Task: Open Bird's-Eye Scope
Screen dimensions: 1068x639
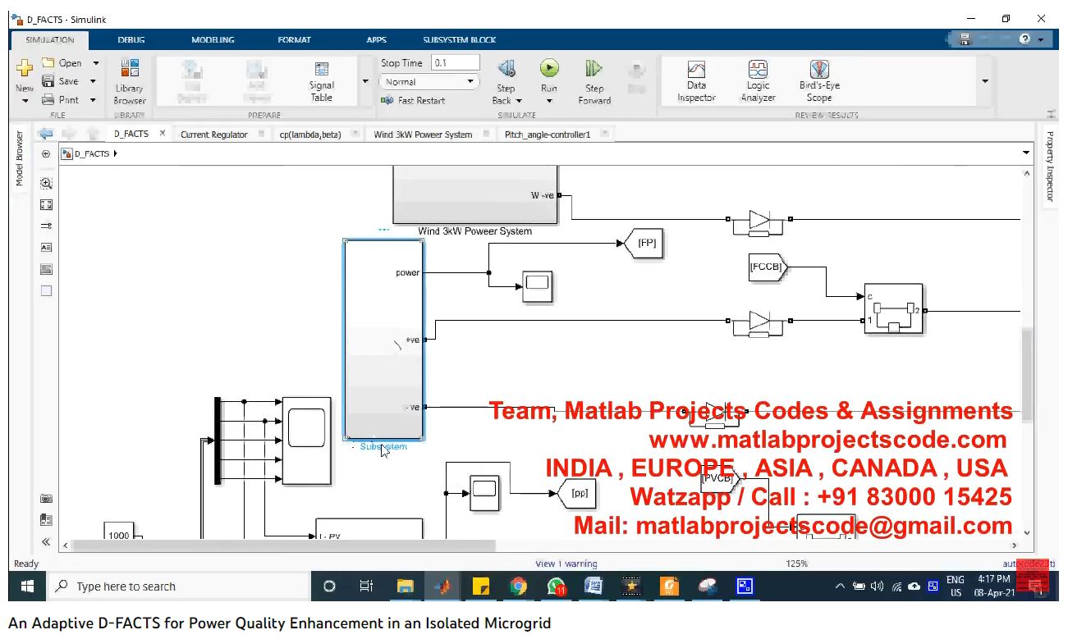Action: coord(819,80)
